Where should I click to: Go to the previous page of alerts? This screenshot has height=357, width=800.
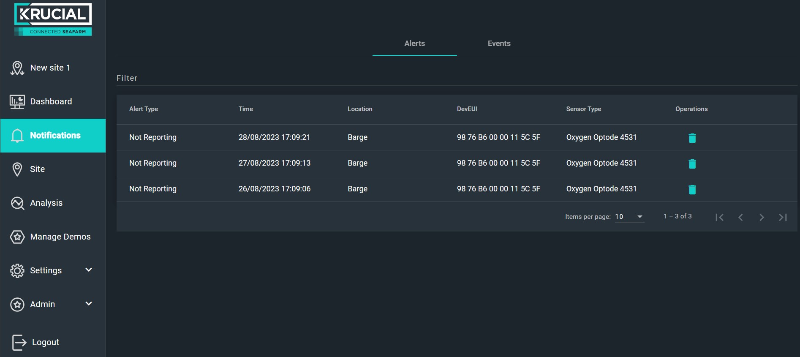point(740,217)
